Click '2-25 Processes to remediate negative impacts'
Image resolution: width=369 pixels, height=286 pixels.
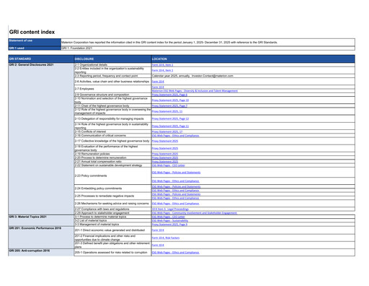coord(112,196)
